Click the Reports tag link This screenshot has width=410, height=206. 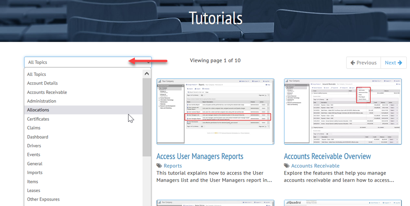pyautogui.click(x=173, y=166)
